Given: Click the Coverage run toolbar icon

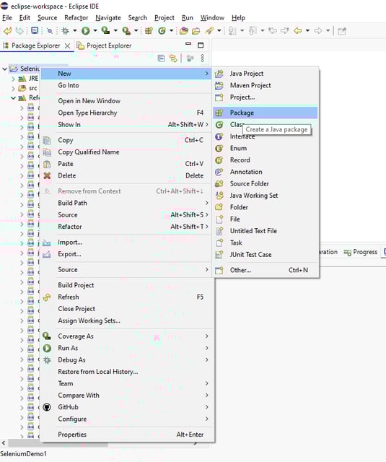Looking at the screenshot, I should [x=105, y=30].
